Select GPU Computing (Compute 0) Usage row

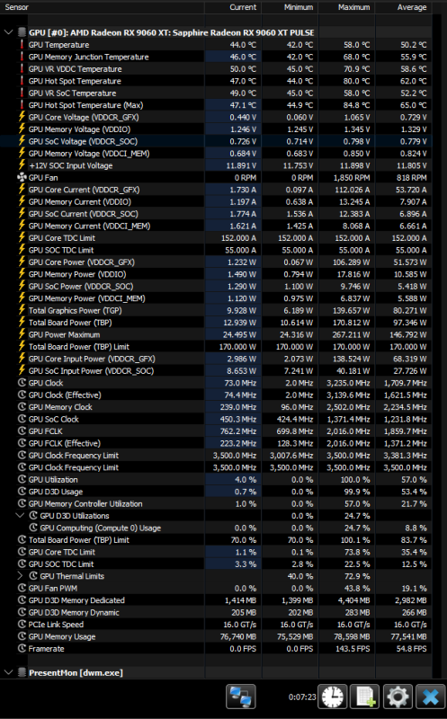click(216, 528)
